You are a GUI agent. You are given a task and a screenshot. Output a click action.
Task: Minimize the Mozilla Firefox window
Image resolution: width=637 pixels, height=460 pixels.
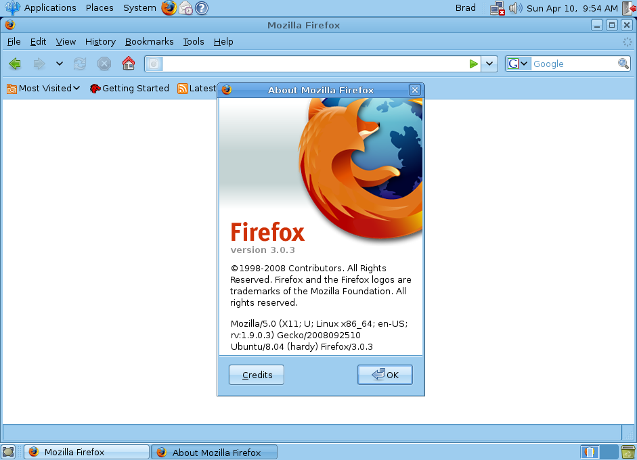597,25
